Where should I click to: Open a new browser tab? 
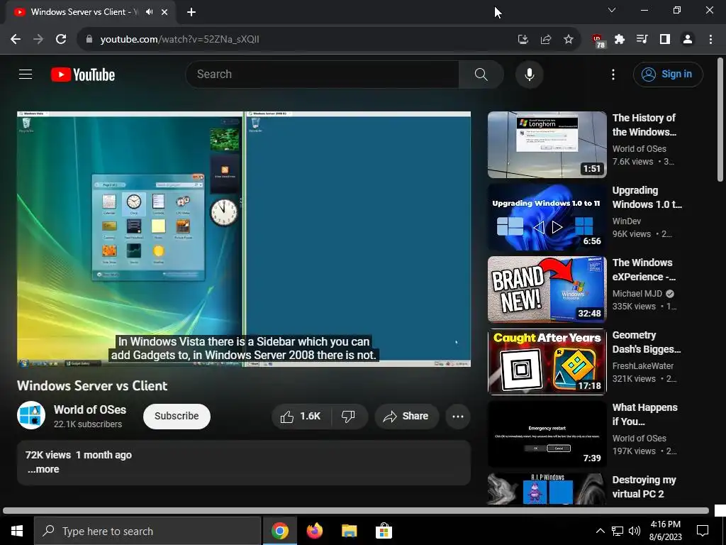[191, 12]
